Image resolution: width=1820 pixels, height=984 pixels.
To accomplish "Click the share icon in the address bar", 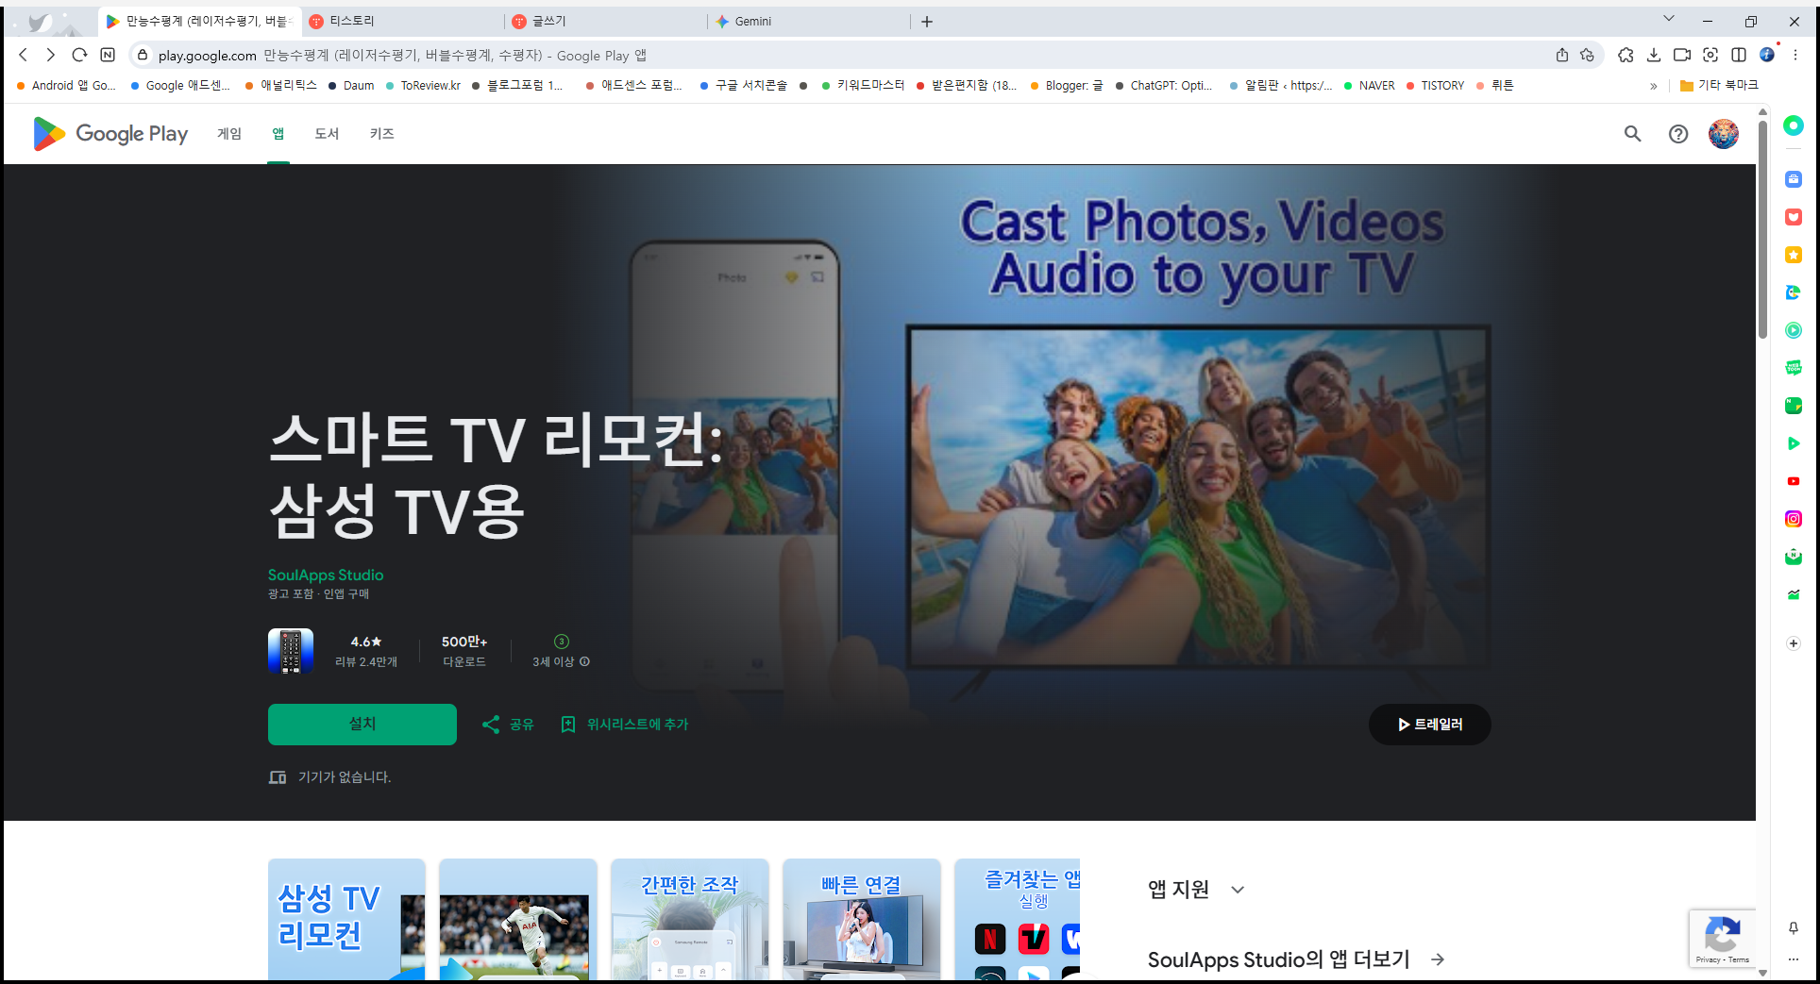I will pos(1562,55).
